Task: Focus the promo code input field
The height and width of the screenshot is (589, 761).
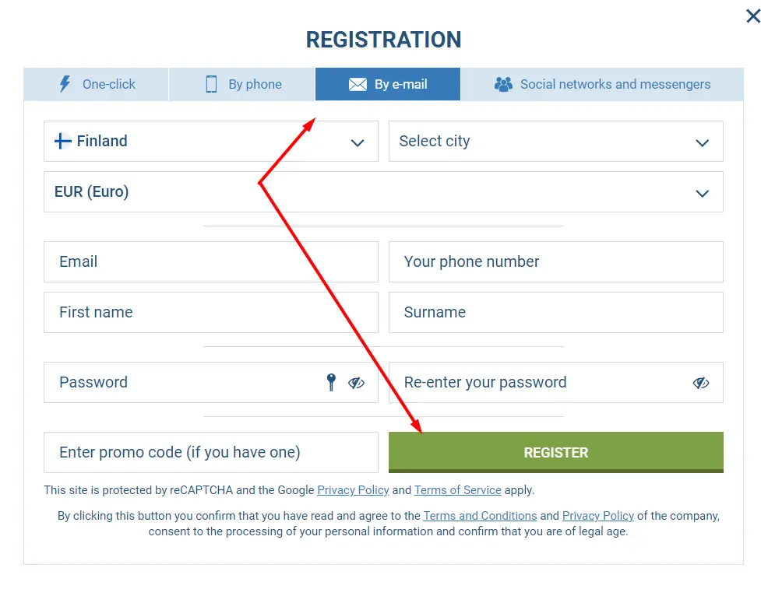Action: point(210,452)
